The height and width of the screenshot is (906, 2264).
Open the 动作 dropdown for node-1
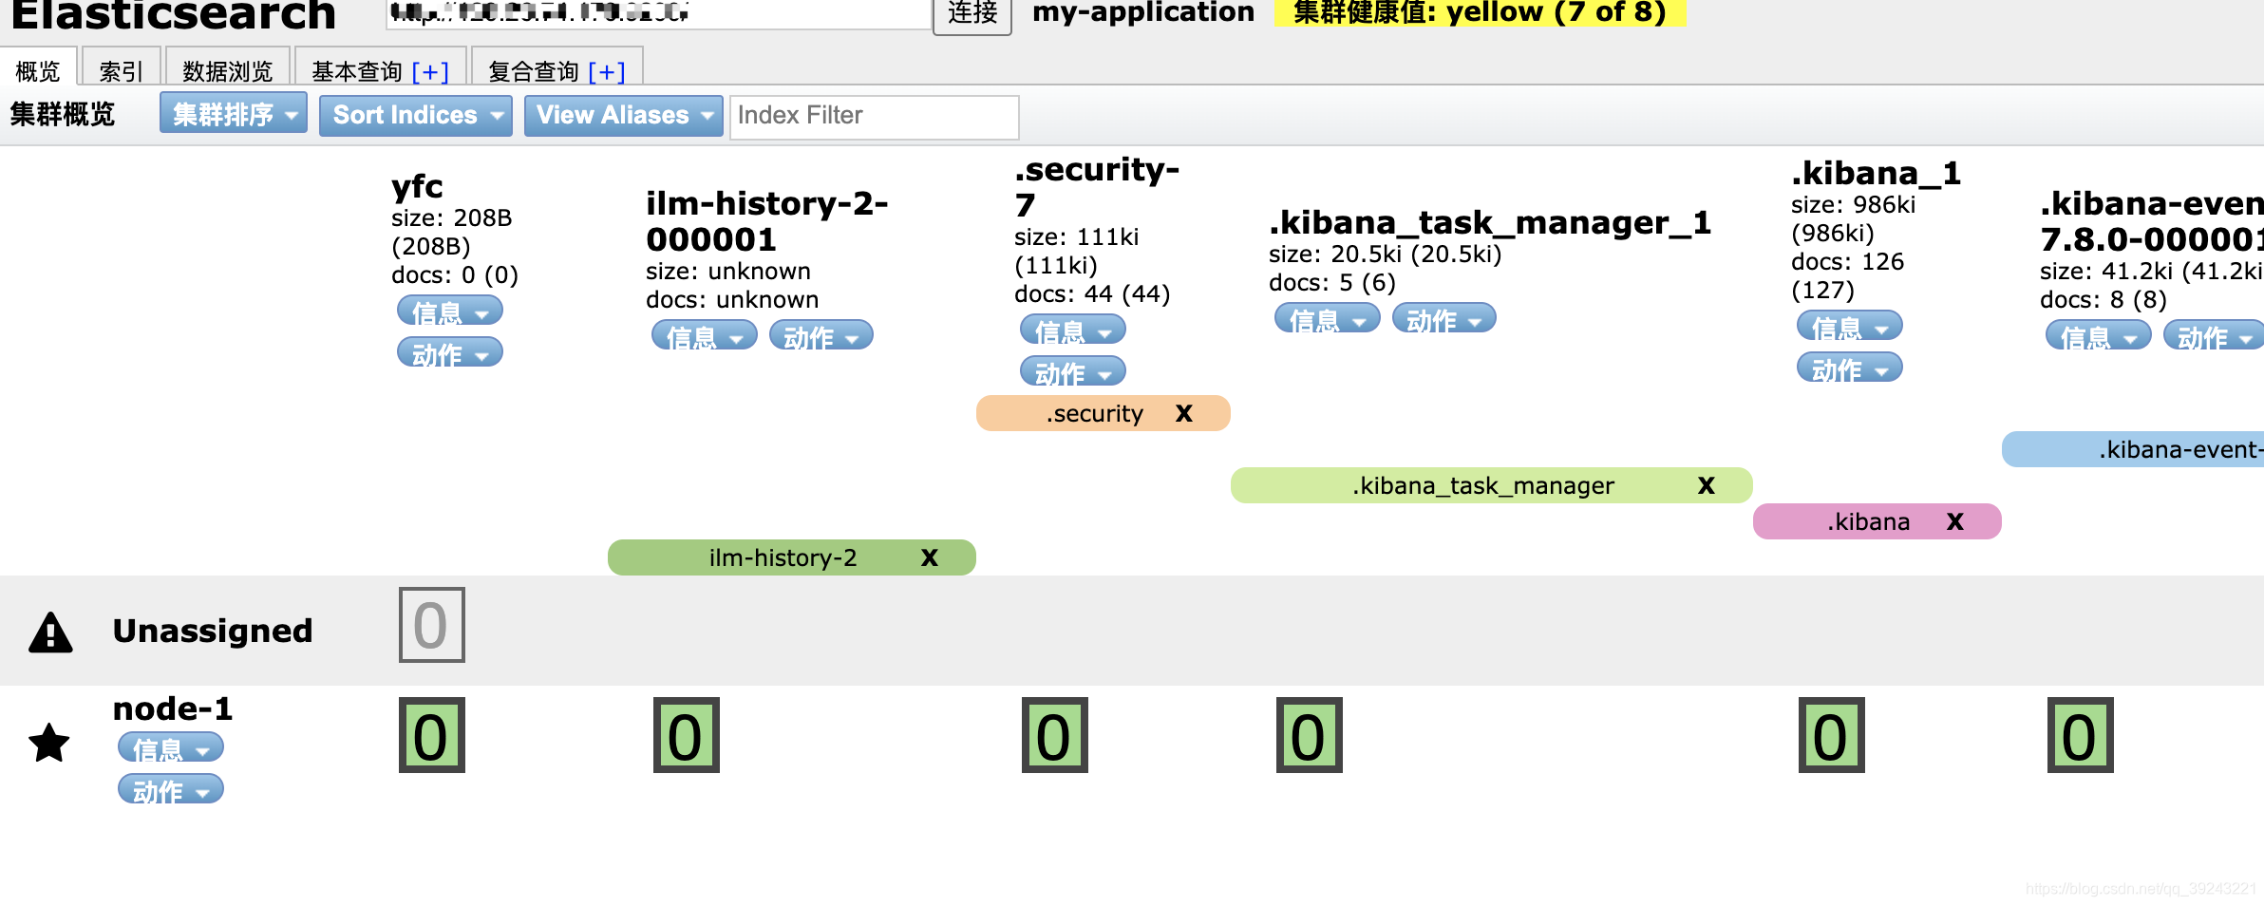point(169,788)
